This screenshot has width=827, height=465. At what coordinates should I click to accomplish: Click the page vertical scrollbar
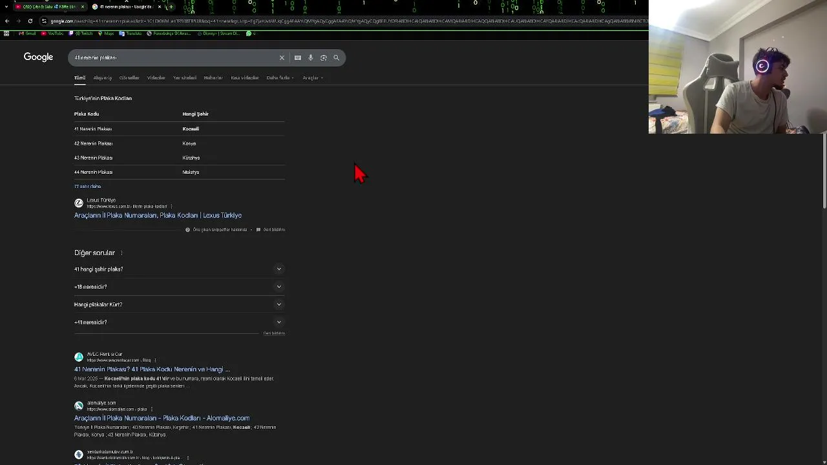point(824,171)
